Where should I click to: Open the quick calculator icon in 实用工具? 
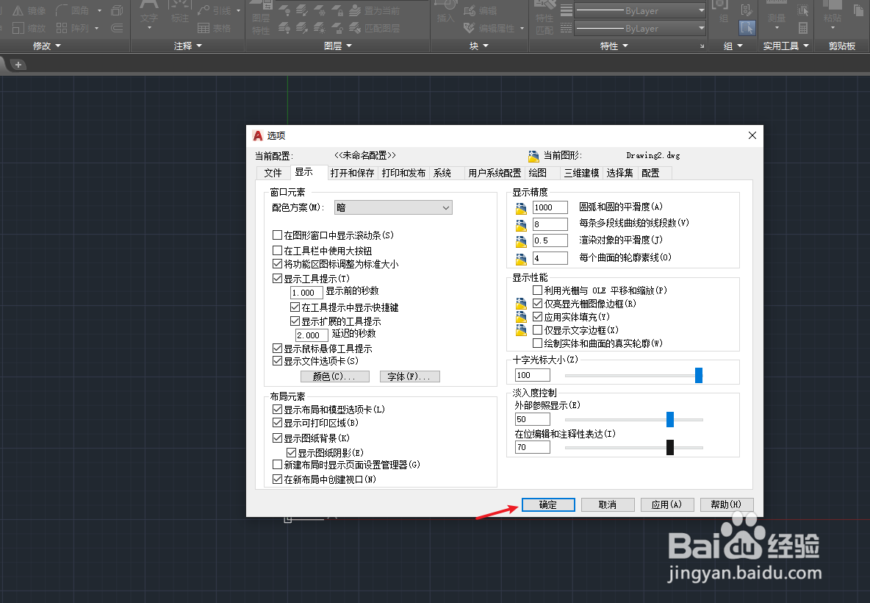point(803,28)
